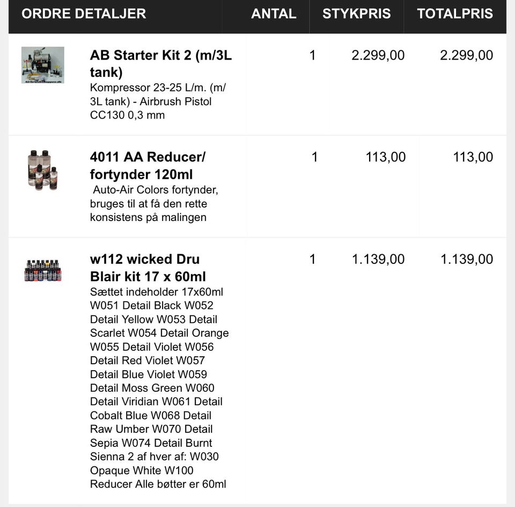Click the quantity for the Dru Blair kit

pyautogui.click(x=313, y=259)
